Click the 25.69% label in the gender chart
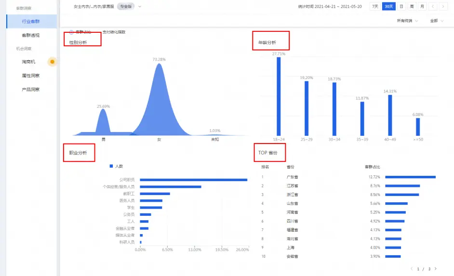This screenshot has width=454, height=276. [x=103, y=106]
